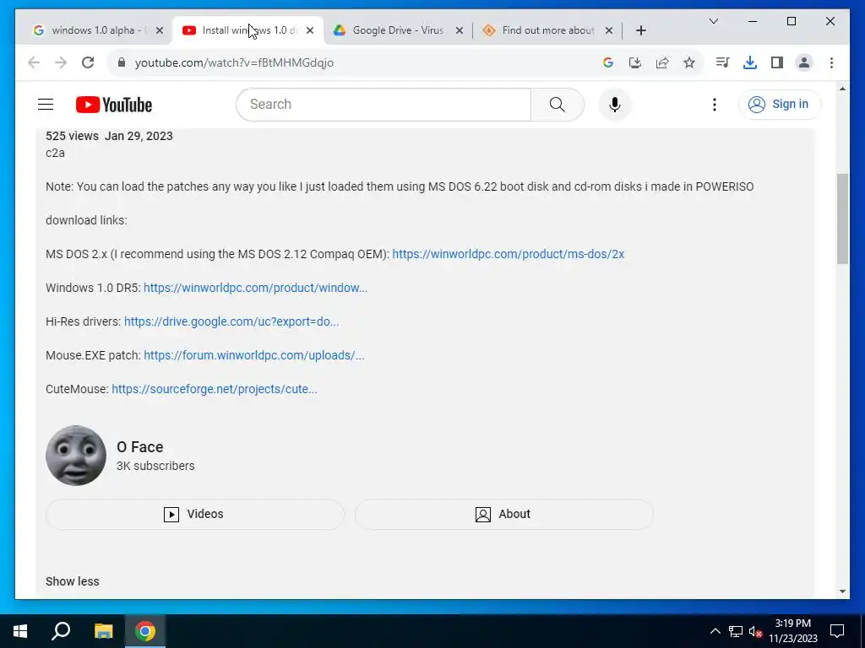Open the Hi-Res drivers Google Drive link
This screenshot has width=865, height=648.
click(231, 321)
